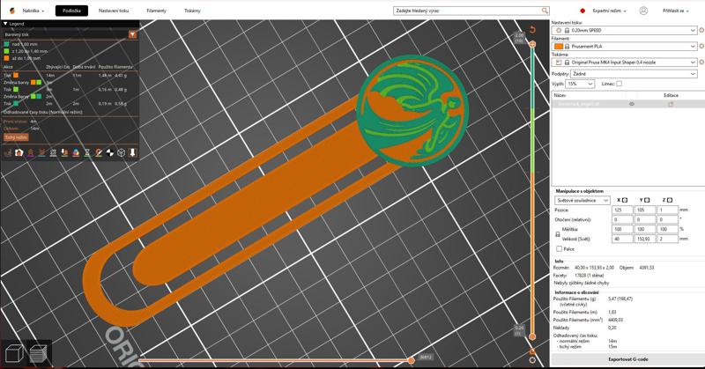Click the Tichý režim button
Image resolution: width=705 pixels, height=369 pixels.
(16, 137)
